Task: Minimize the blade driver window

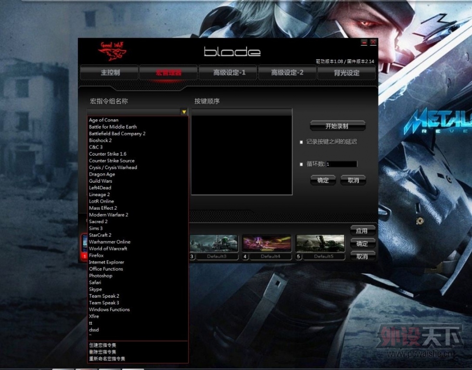Action: [364, 42]
